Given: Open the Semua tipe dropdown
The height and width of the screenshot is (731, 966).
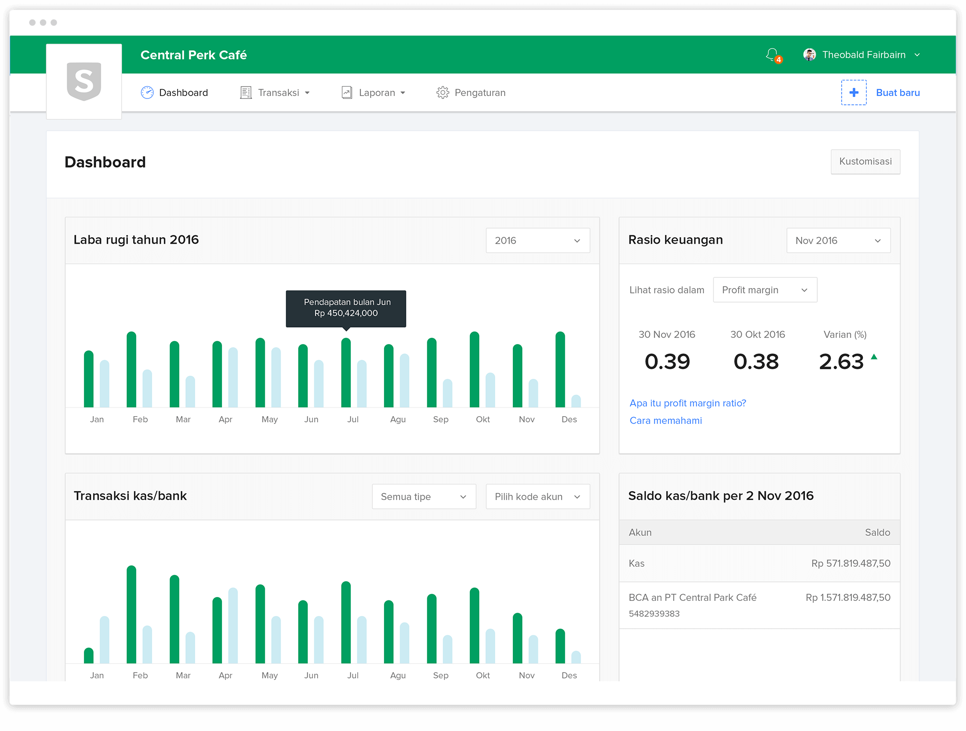Looking at the screenshot, I should click(x=424, y=497).
